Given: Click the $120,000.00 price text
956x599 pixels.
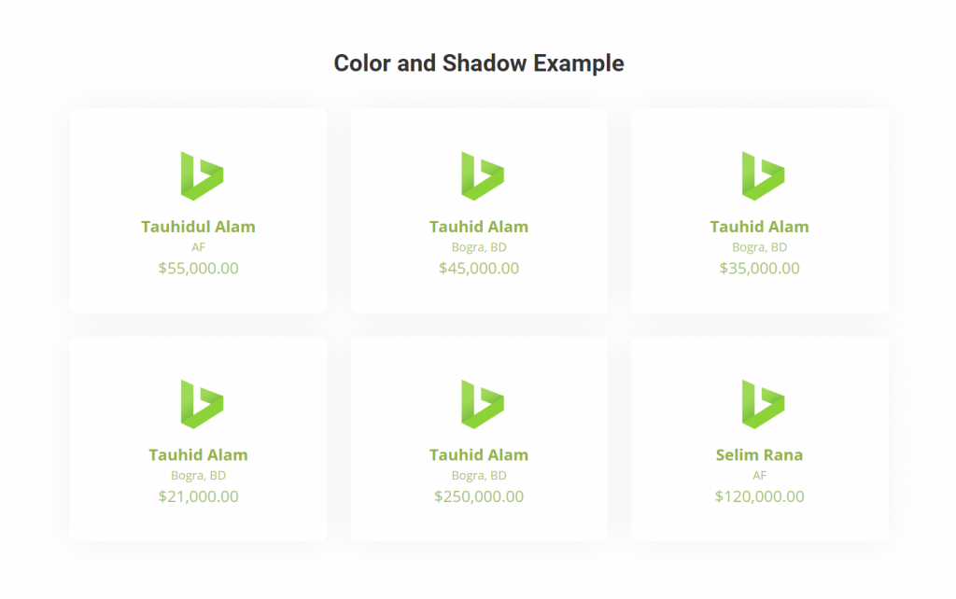Looking at the screenshot, I should coord(759,496).
